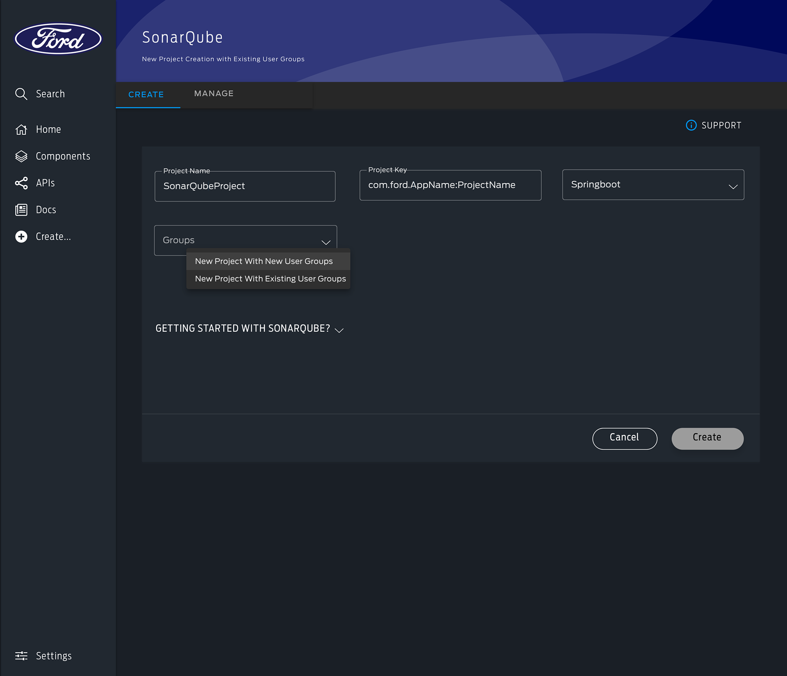Screen dimensions: 787x676
Task: Focus the Project Key input field
Action: point(450,185)
